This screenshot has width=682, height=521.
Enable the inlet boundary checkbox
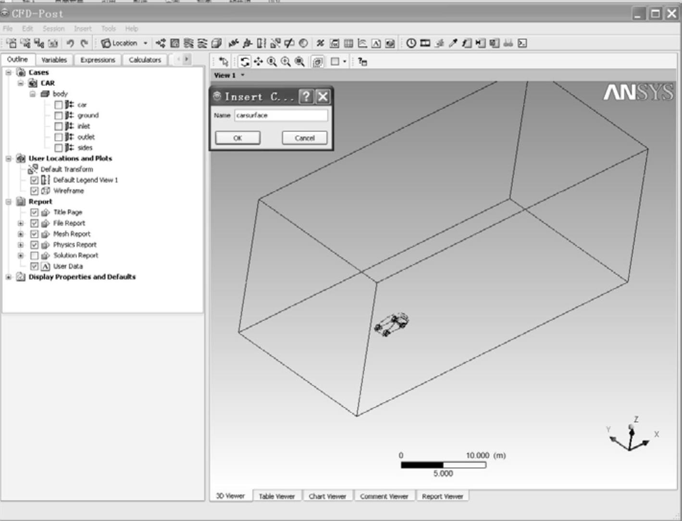pyautogui.click(x=59, y=126)
